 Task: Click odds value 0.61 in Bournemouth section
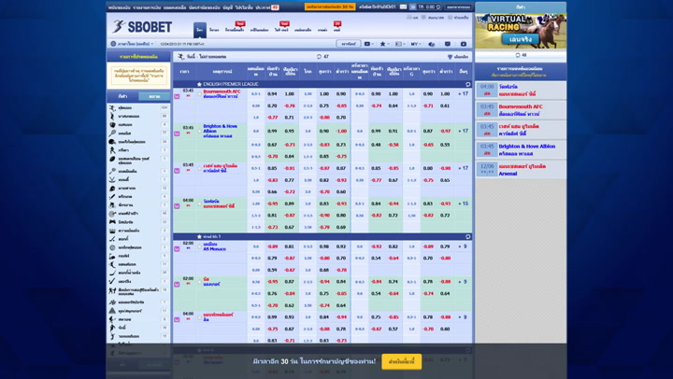click(445, 105)
